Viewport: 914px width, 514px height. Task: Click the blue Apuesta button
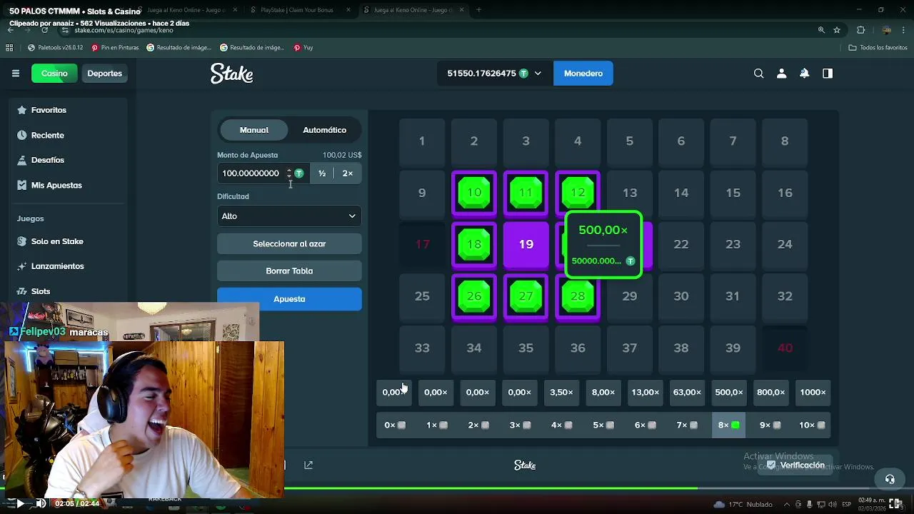click(x=289, y=299)
